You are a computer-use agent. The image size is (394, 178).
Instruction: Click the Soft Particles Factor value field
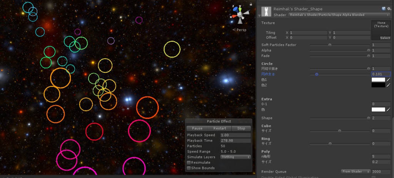point(381,45)
